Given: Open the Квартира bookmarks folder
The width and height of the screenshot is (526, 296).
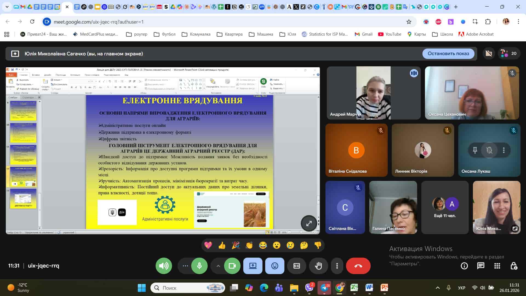Looking at the screenshot, I should (x=230, y=34).
